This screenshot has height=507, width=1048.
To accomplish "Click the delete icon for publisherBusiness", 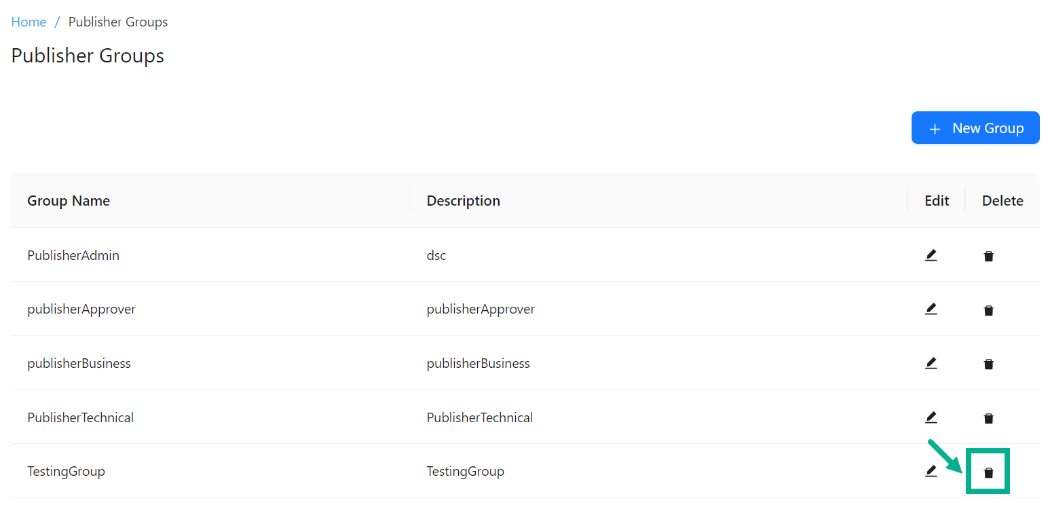I will click(988, 364).
